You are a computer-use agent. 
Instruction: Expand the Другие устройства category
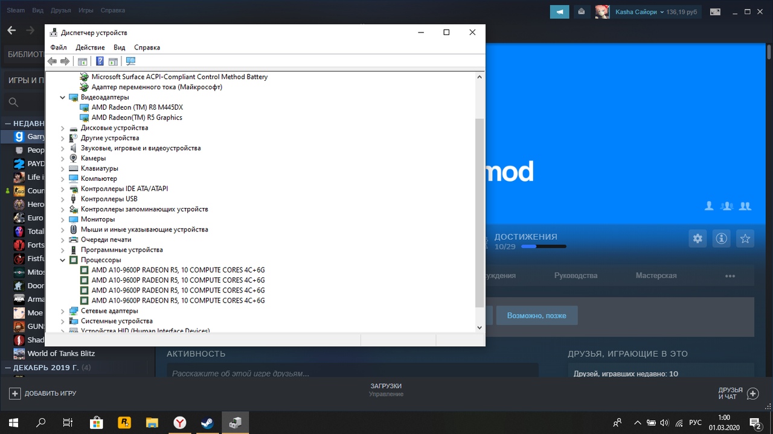tap(62, 138)
